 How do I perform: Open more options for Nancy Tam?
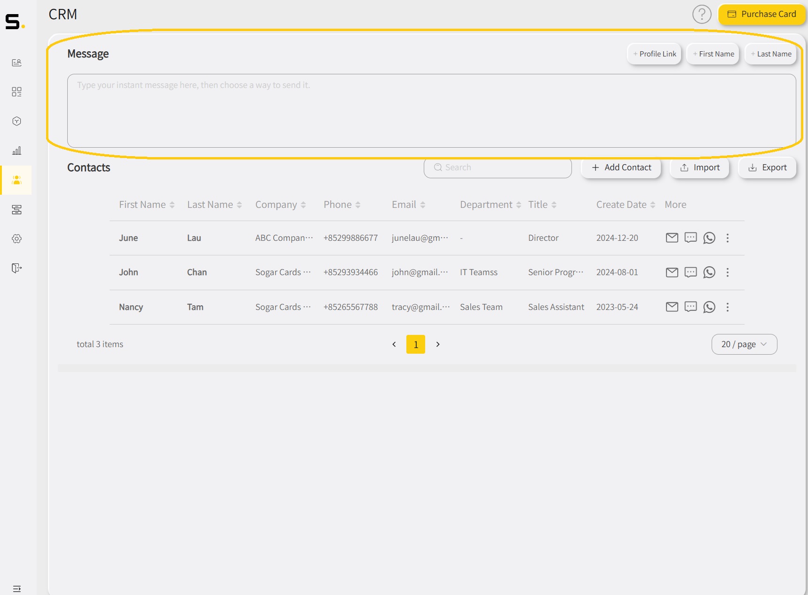tap(728, 307)
